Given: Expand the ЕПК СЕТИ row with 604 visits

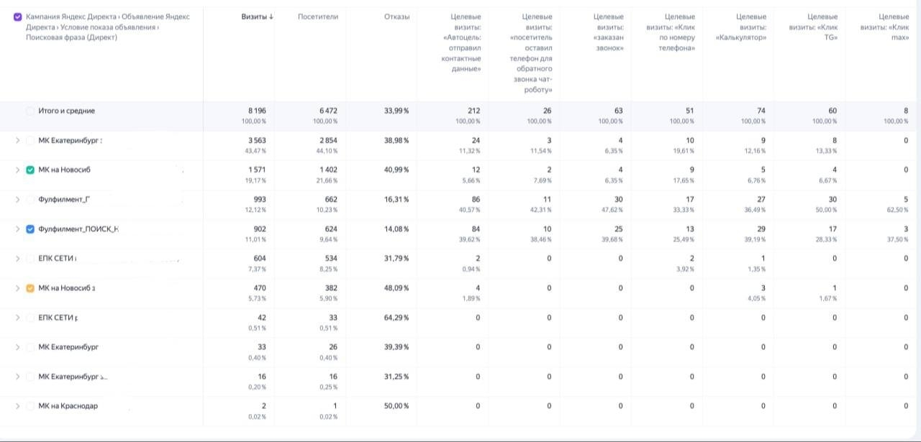Looking at the screenshot, I should (17, 259).
